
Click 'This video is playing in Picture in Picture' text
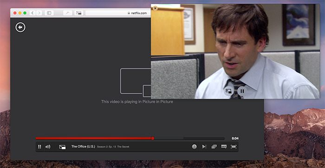click(137, 102)
